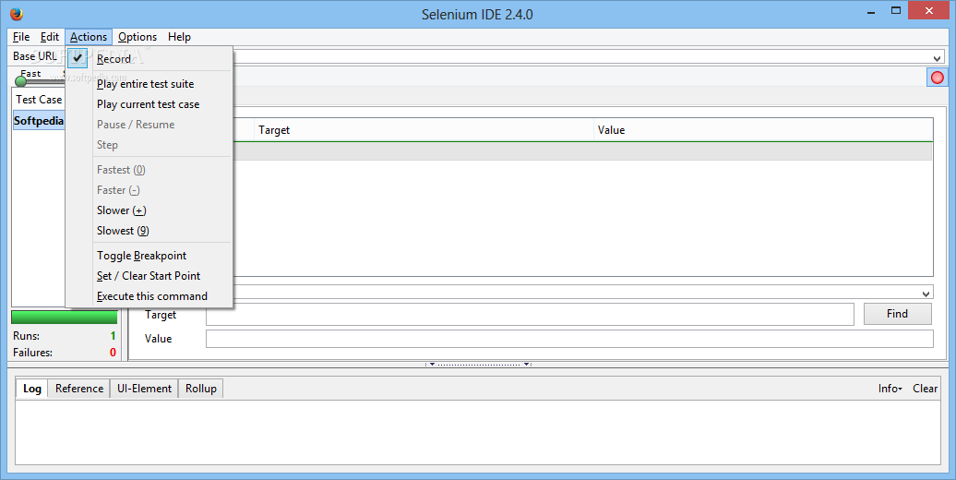Switch to the UI-Element tab
This screenshot has height=480, width=956.
145,389
